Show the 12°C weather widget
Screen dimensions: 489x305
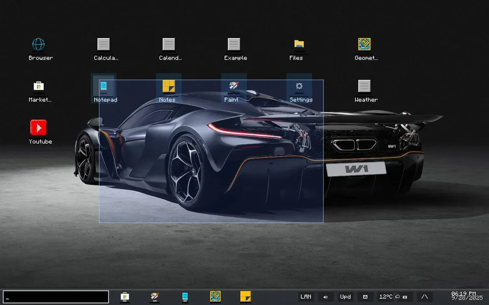coord(394,297)
